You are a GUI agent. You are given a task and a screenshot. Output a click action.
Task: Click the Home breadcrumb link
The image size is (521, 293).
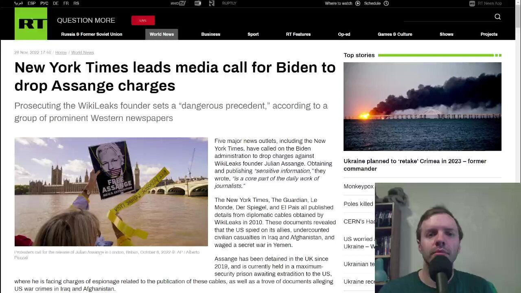click(61, 52)
